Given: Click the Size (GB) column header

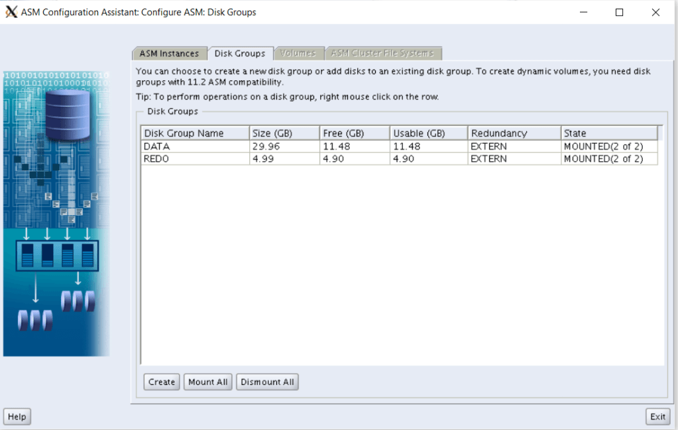Looking at the screenshot, I should (x=284, y=133).
